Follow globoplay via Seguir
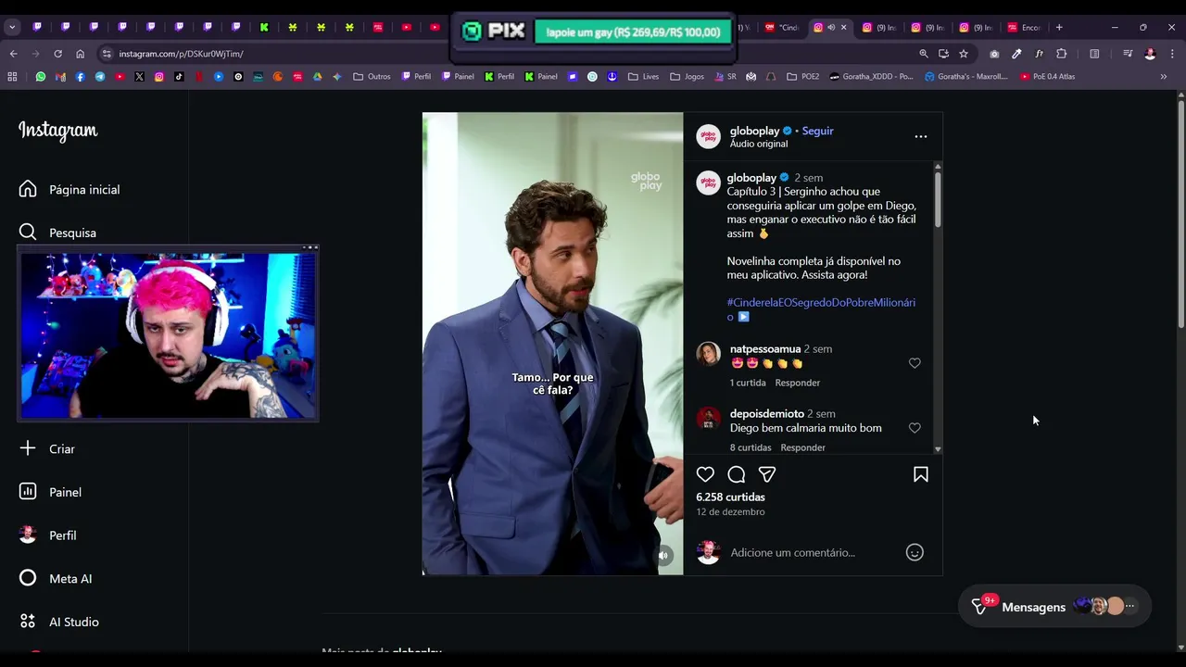This screenshot has width=1186, height=667. [x=817, y=131]
